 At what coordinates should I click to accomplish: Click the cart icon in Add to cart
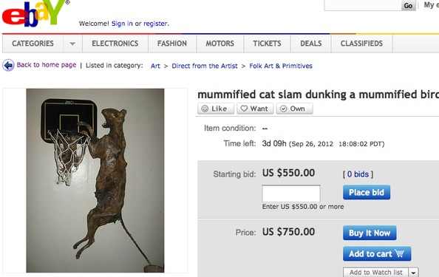pos(400,253)
